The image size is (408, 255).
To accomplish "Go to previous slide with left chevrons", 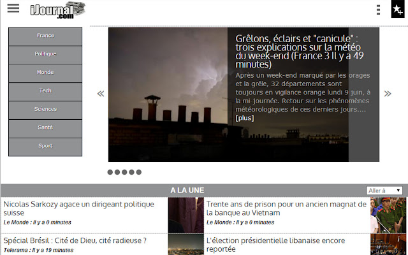I will click(101, 94).
